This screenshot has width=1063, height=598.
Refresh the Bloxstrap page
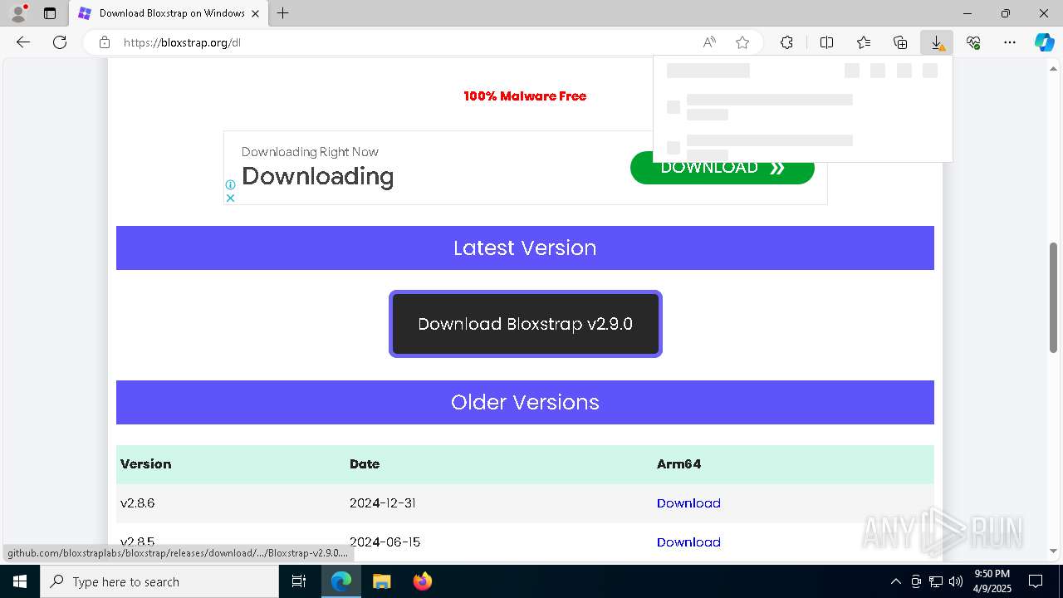60,42
